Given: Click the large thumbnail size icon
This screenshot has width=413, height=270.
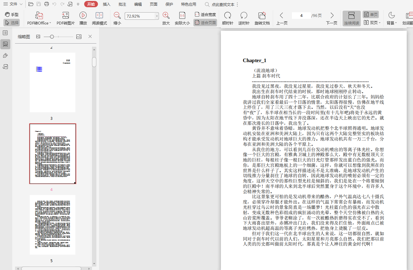Looking at the screenshot, I should coord(79,37).
